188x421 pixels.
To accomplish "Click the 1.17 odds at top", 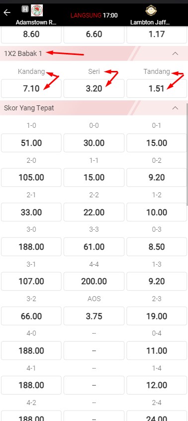I will [x=157, y=34].
